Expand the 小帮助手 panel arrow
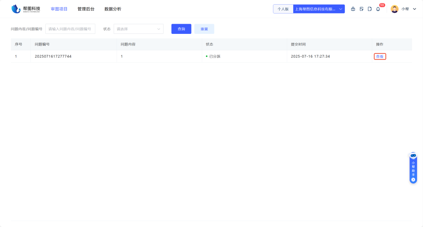 (x=413, y=180)
